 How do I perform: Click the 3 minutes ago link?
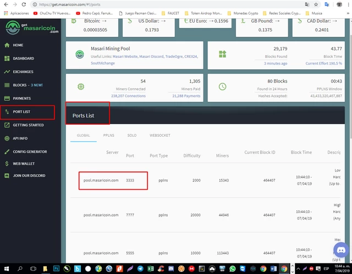[276, 63]
